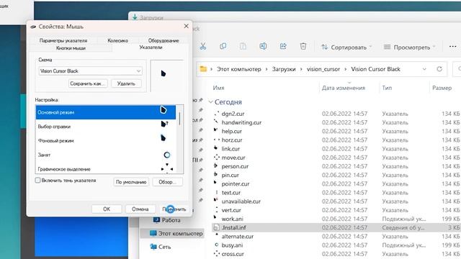
Task: Switch to the Оборудование tab
Action: (164, 40)
